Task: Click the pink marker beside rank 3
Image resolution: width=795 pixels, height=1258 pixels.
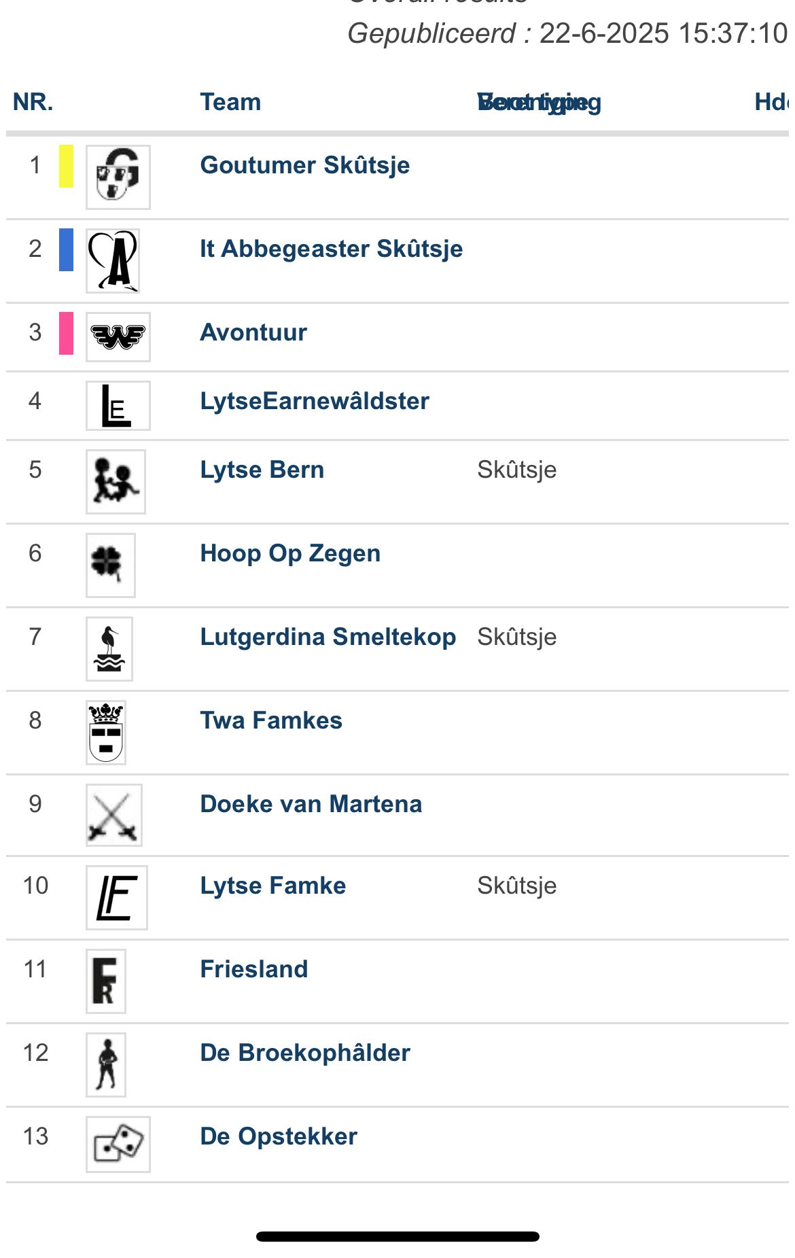Action: point(66,333)
